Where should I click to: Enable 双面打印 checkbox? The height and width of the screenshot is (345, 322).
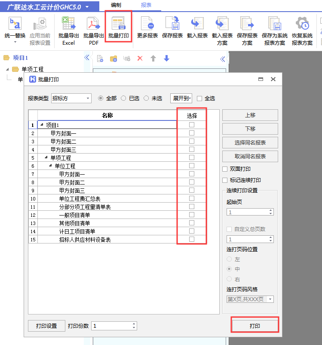(x=225, y=169)
